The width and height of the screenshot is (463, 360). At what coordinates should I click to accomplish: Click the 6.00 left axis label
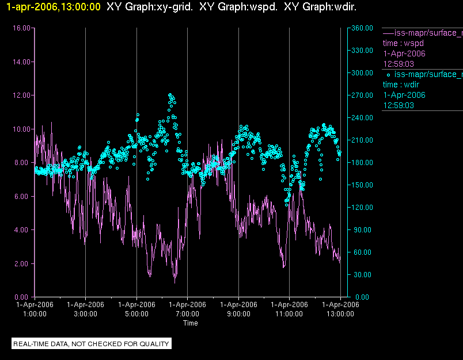click(22, 196)
